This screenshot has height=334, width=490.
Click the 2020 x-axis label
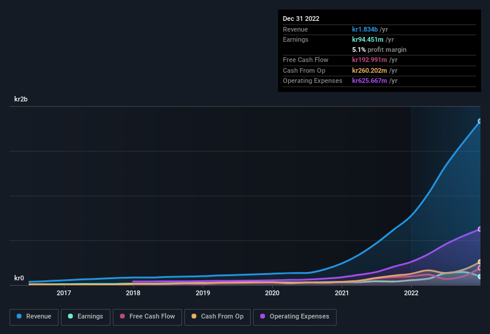pos(272,293)
